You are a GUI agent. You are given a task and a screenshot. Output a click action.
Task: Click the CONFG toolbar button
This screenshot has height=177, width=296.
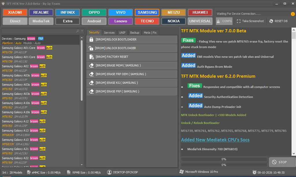[x=224, y=21]
